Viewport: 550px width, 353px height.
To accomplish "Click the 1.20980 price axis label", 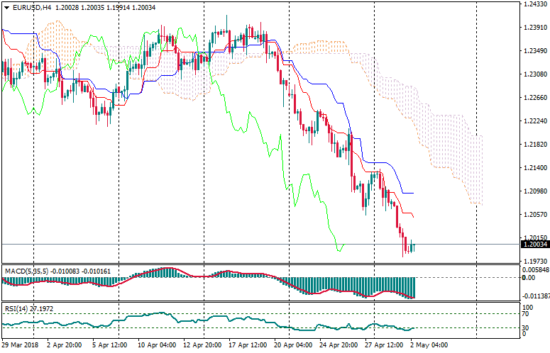I will pyautogui.click(x=534, y=191).
